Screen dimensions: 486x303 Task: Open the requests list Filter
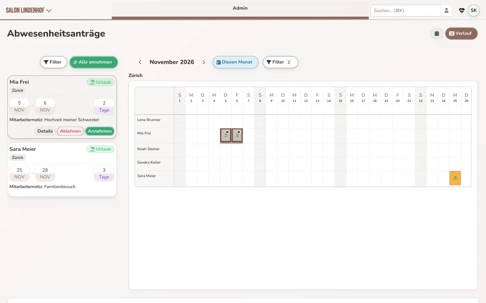[53, 62]
